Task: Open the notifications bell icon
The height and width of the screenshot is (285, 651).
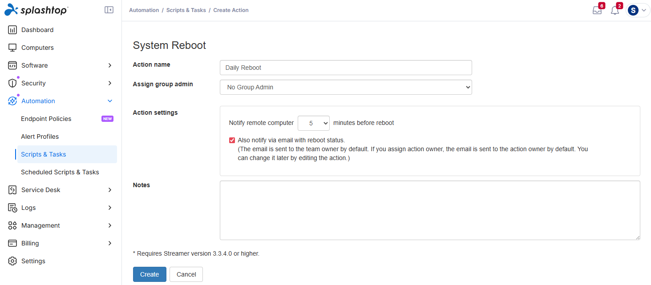Action: click(x=615, y=10)
